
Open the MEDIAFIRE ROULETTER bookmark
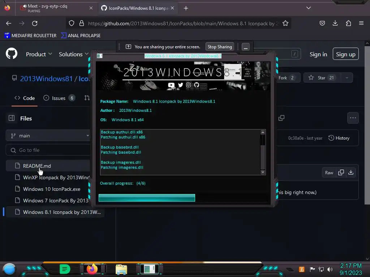click(30, 35)
